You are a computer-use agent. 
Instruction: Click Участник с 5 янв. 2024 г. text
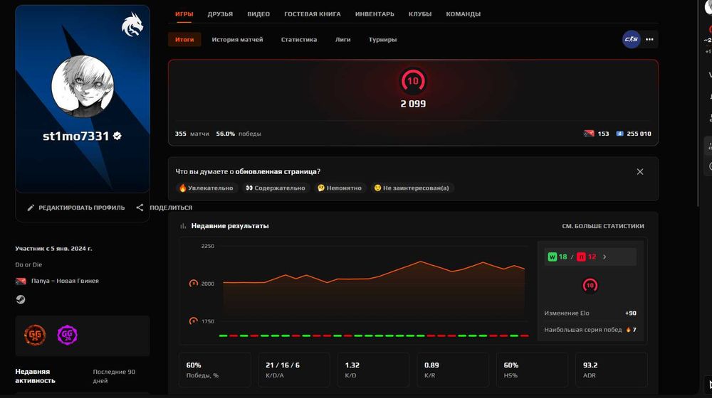53,249
